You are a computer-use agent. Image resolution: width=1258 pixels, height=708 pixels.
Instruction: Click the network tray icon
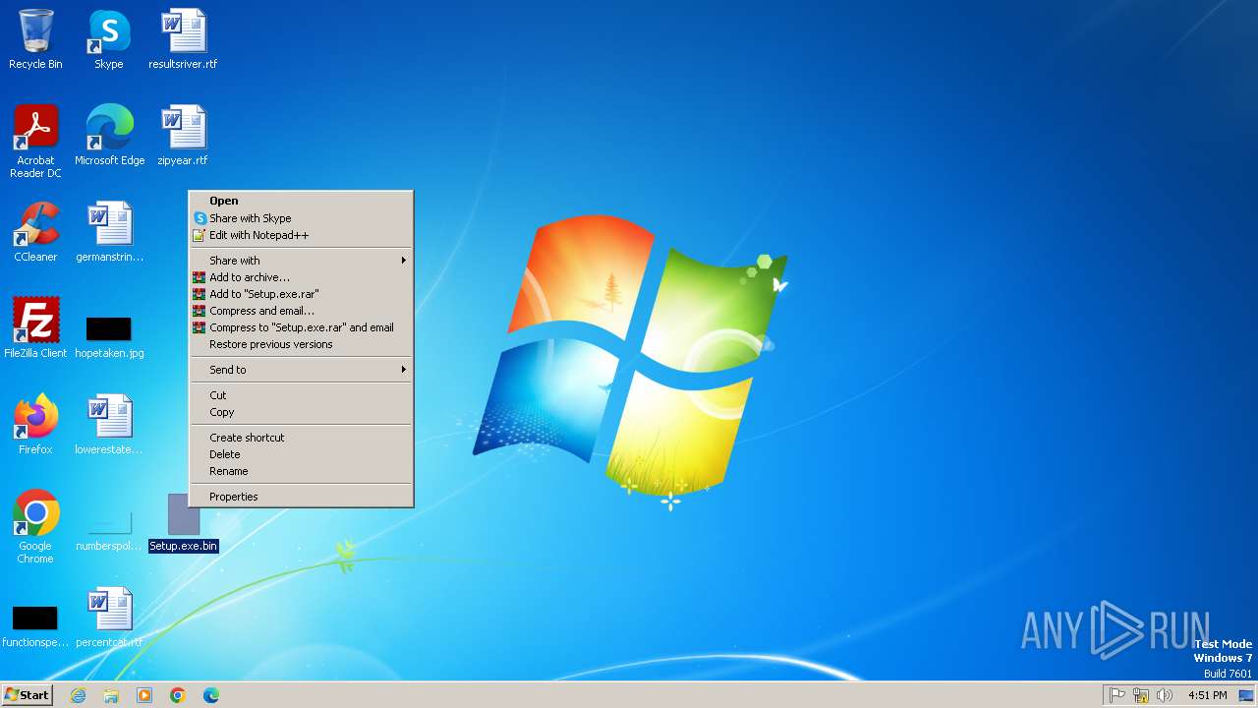point(1141,695)
